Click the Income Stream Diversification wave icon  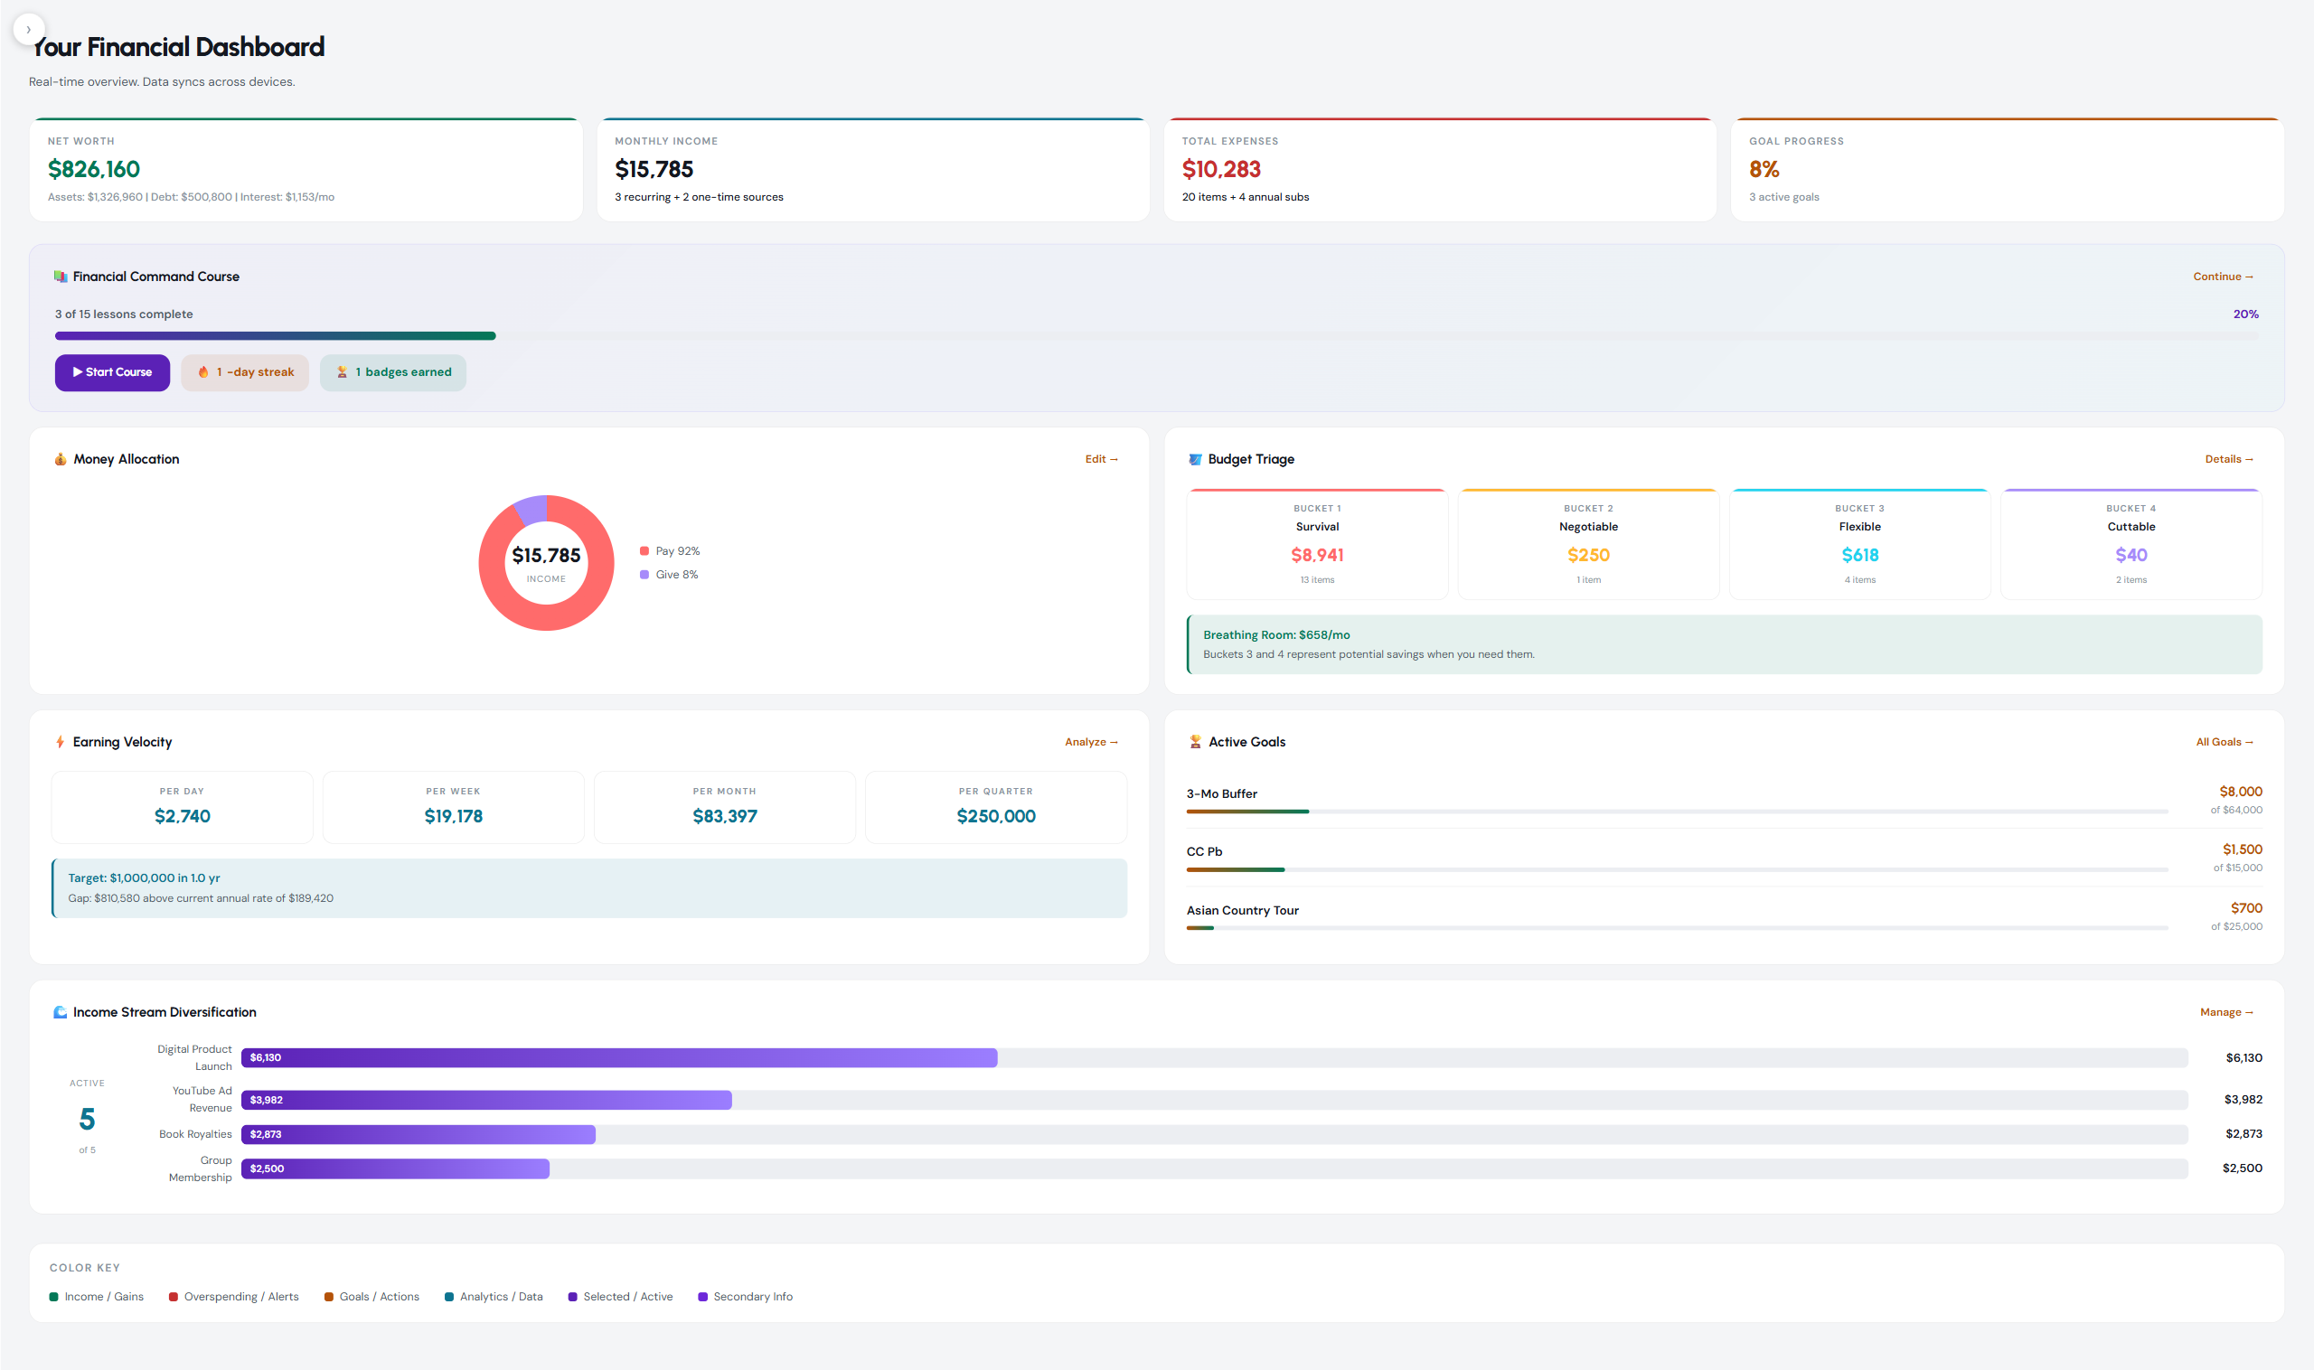[59, 1012]
